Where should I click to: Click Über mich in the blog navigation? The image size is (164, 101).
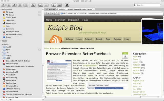click(x=60, y=20)
